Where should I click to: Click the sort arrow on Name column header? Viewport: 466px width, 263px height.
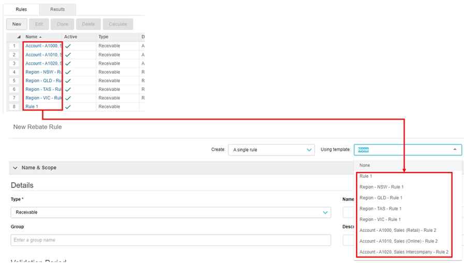tap(40, 37)
